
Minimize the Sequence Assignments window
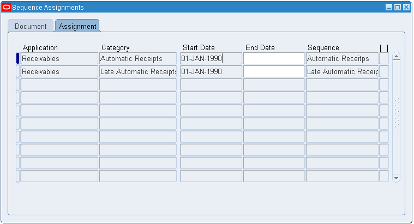click(x=388, y=8)
